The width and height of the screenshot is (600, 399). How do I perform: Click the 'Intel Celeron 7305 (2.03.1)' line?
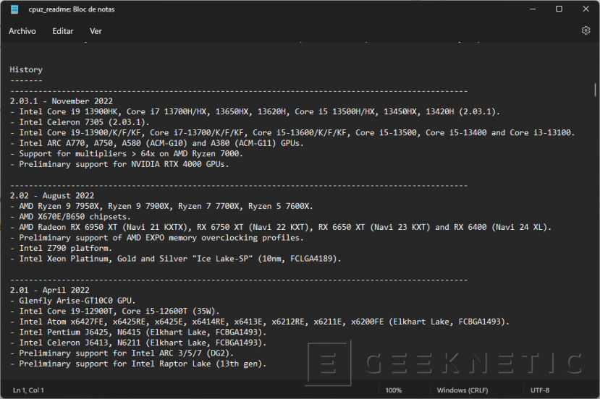80,122
